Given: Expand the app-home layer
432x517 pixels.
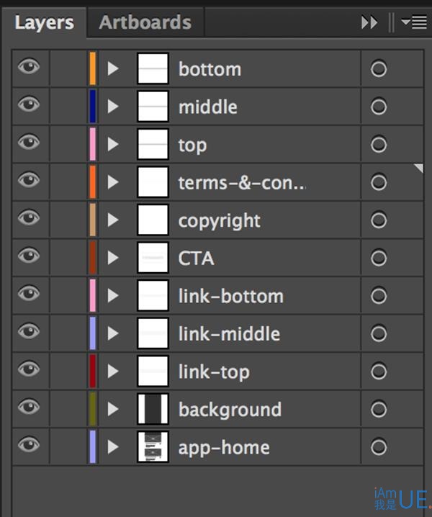Looking at the screenshot, I should (113, 446).
